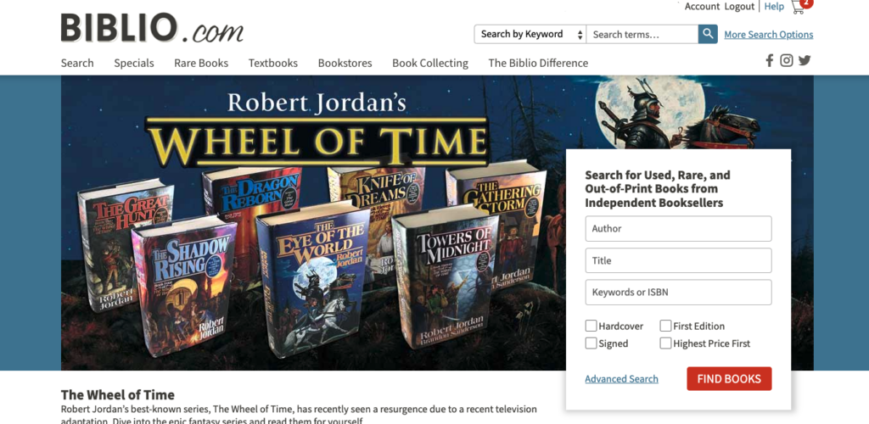Click into the Author field
Screen dimensions: 869x424
point(678,229)
